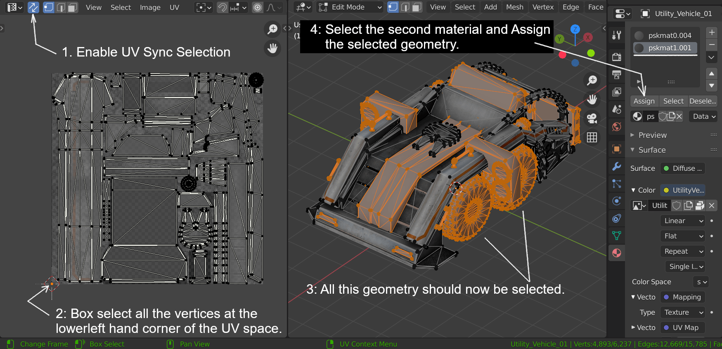Open the Physics properties tab
722x349 pixels.
tap(617, 201)
